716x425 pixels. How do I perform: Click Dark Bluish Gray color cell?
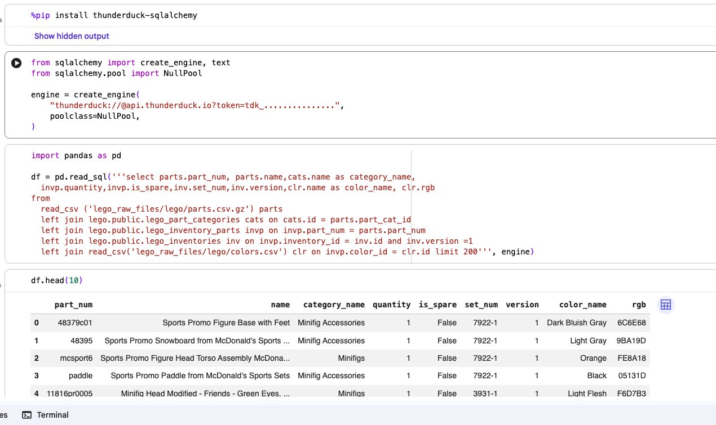click(x=577, y=323)
